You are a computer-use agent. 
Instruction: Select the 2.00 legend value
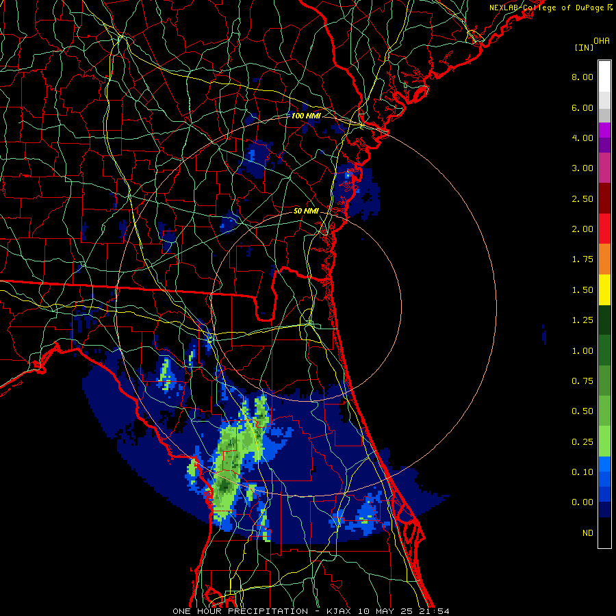pyautogui.click(x=582, y=229)
